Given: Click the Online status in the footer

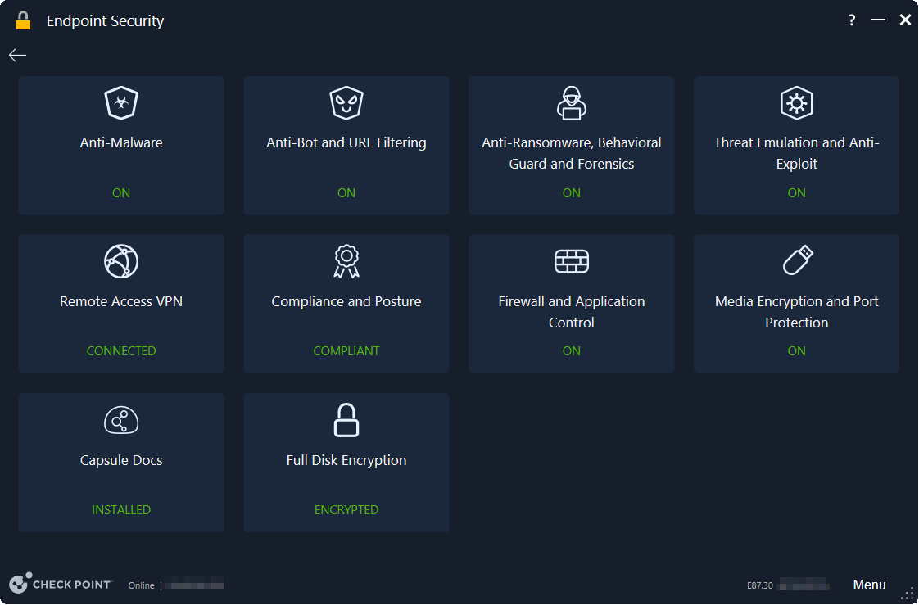Looking at the screenshot, I should pos(141,585).
